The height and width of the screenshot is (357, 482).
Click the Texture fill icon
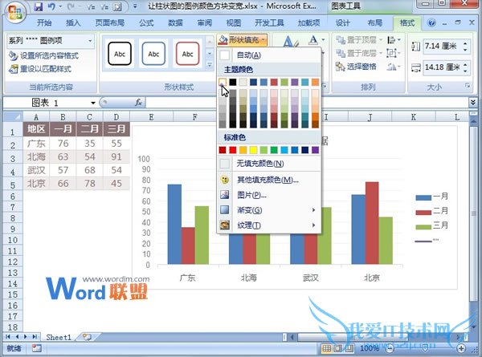pos(225,225)
